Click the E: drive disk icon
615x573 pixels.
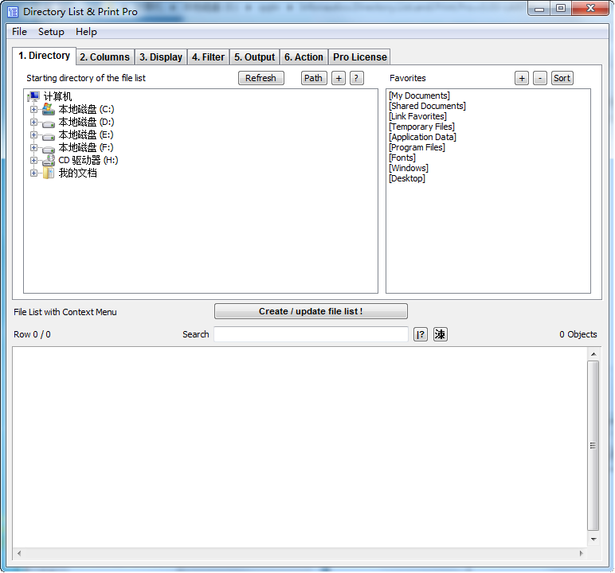(x=49, y=137)
